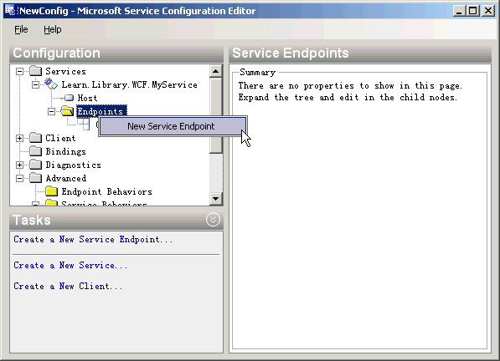Click the Learn.Library.WCF.MyService gear icon
The width and height of the screenshot is (500, 361).
(51, 84)
